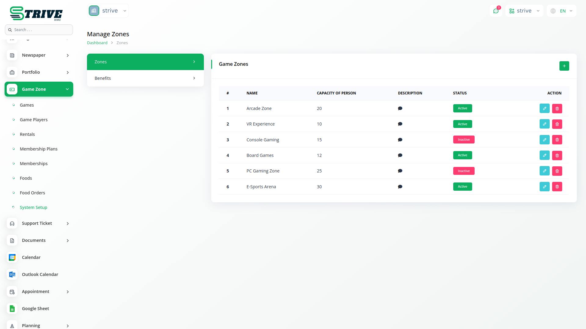Go to Dashboard breadcrumb link

pyautogui.click(x=97, y=43)
